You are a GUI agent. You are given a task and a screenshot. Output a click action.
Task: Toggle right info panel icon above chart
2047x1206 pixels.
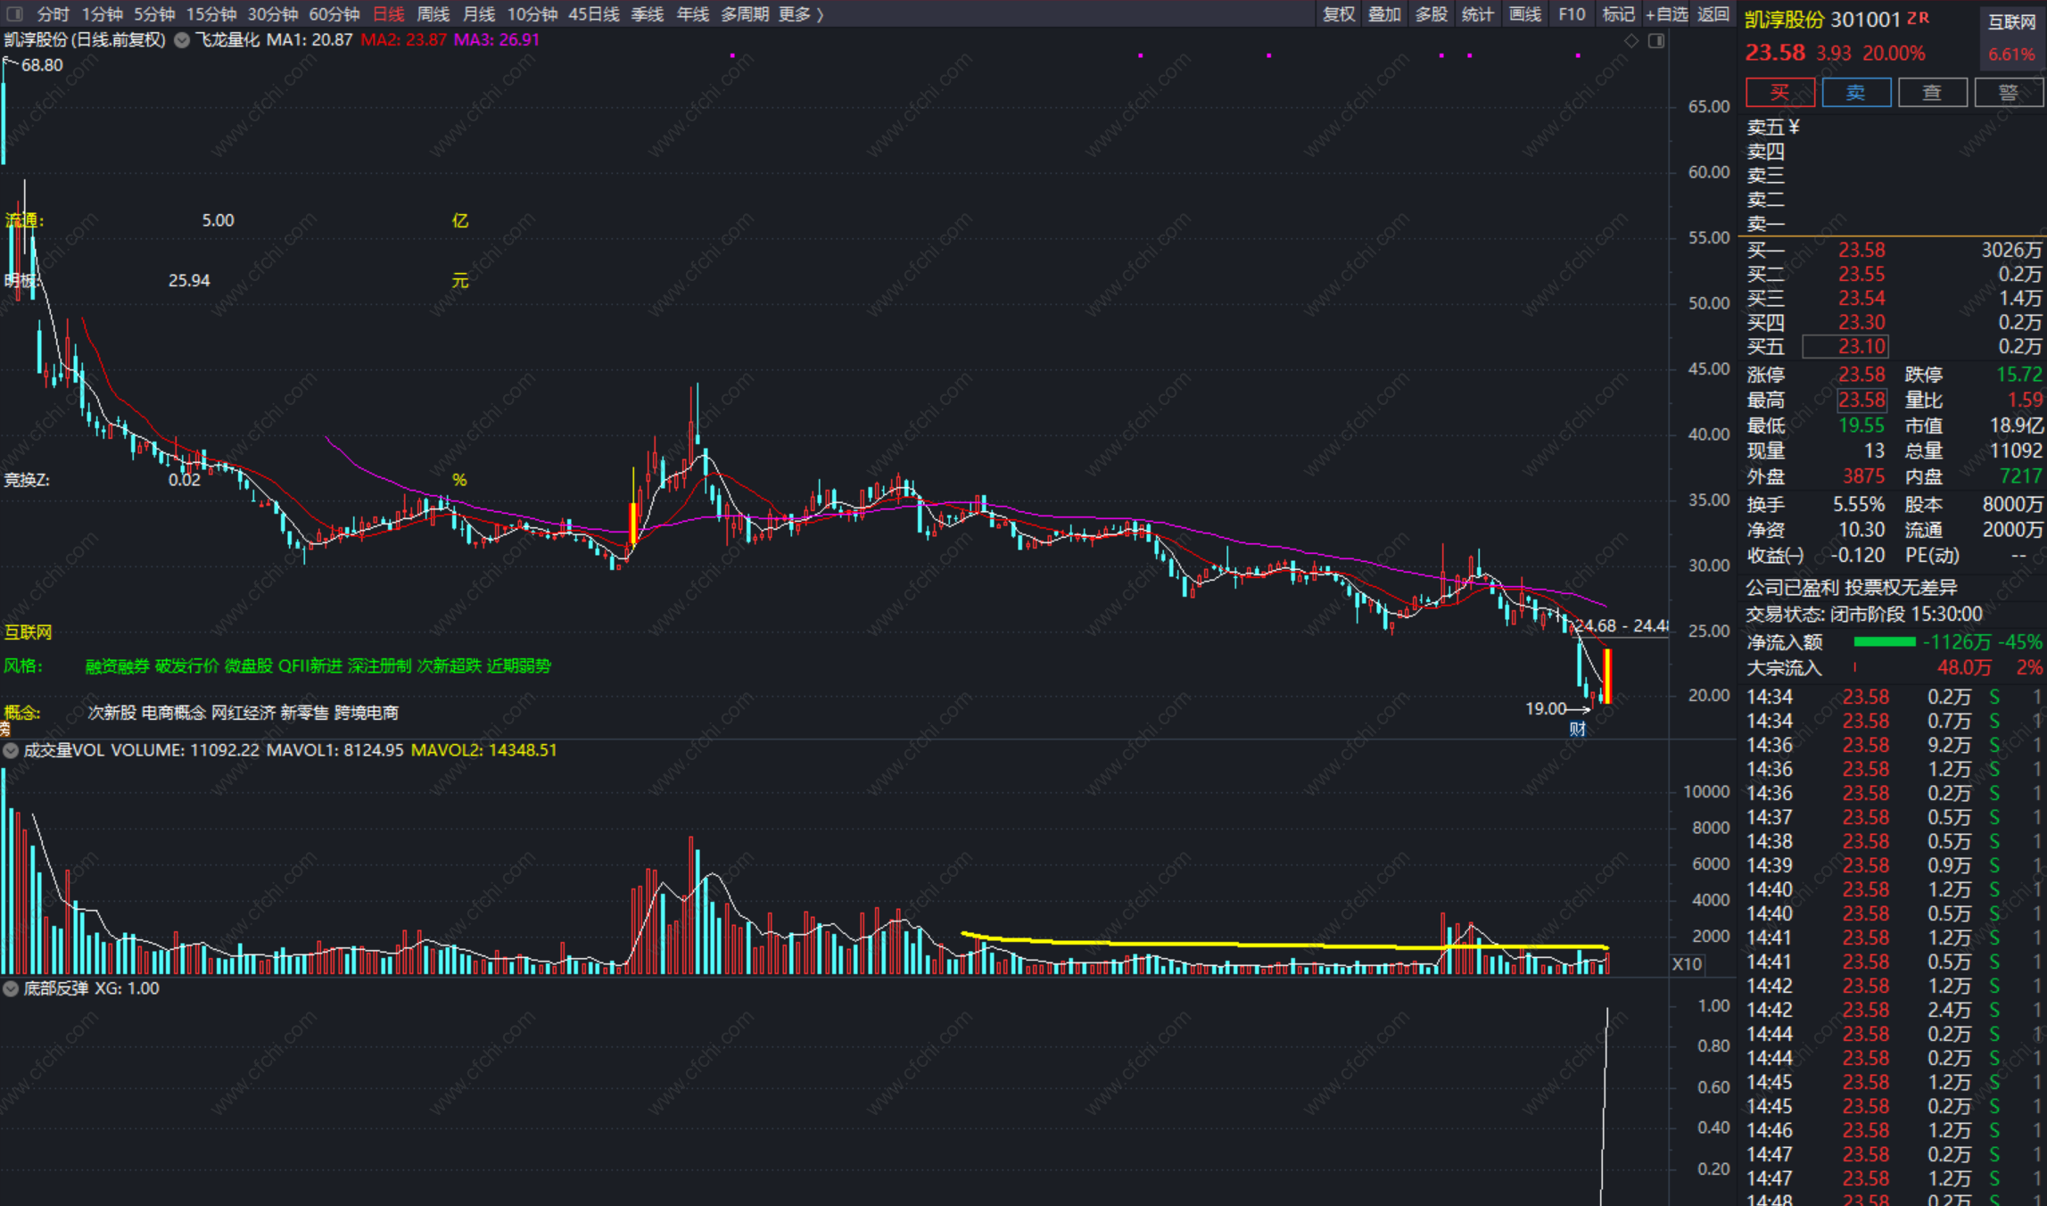click(x=1656, y=41)
